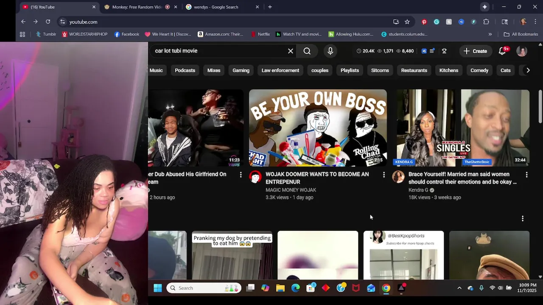Start voice search with the microphone icon
Image resolution: width=543 pixels, height=305 pixels.
click(x=330, y=51)
